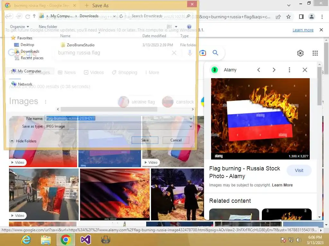Screen dimensions: 329x246
Task: Close the burning russia flag tab
Action: (75, 5)
